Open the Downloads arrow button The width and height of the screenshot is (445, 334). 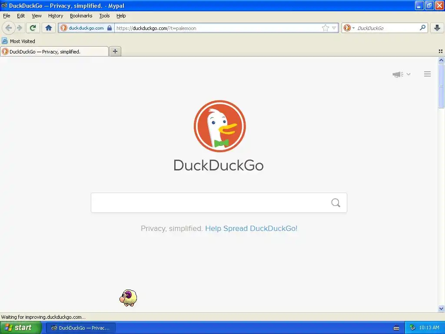[x=437, y=28]
